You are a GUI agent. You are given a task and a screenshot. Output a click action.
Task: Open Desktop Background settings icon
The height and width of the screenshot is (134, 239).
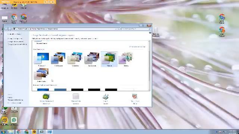(46, 96)
